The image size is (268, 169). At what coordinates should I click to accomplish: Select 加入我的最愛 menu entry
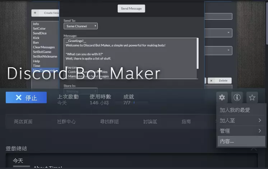241,110
